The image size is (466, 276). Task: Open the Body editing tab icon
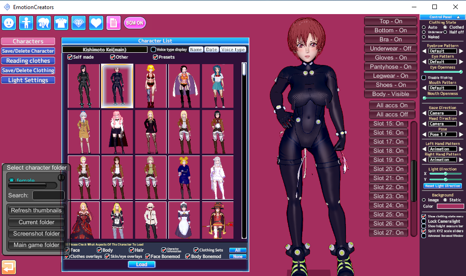click(26, 23)
